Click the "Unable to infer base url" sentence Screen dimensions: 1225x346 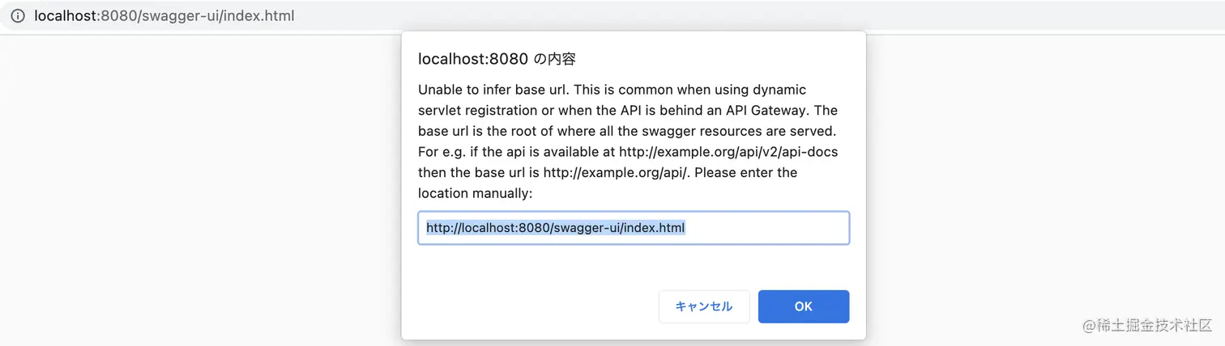(x=493, y=90)
